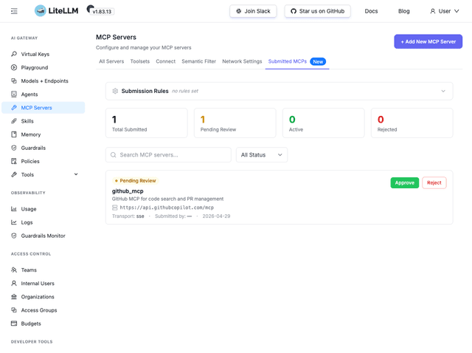This screenshot has width=472, height=353.
Task: Open the Blog link
Action: tap(404, 11)
